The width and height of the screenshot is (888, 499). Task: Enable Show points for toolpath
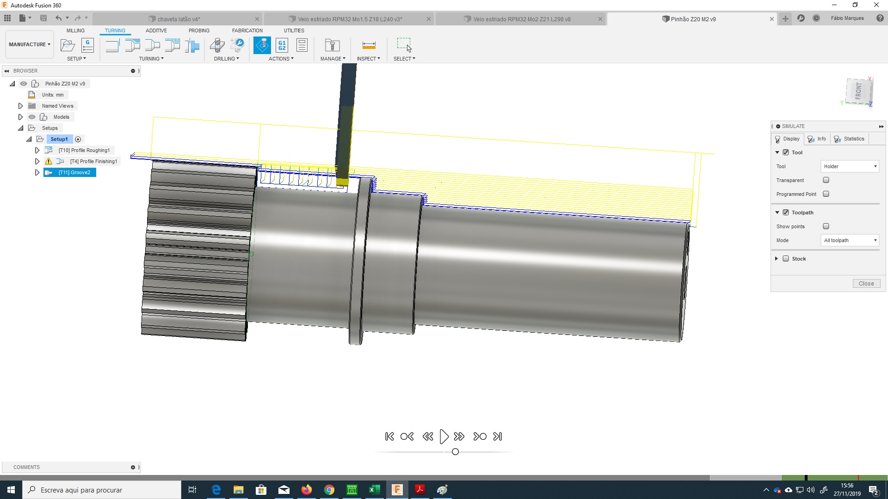click(826, 226)
